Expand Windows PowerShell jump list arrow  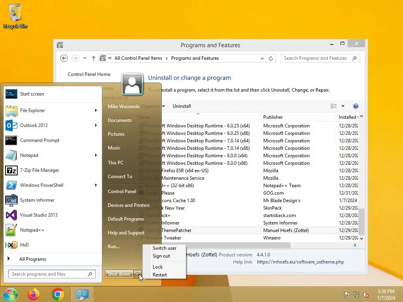(96, 185)
